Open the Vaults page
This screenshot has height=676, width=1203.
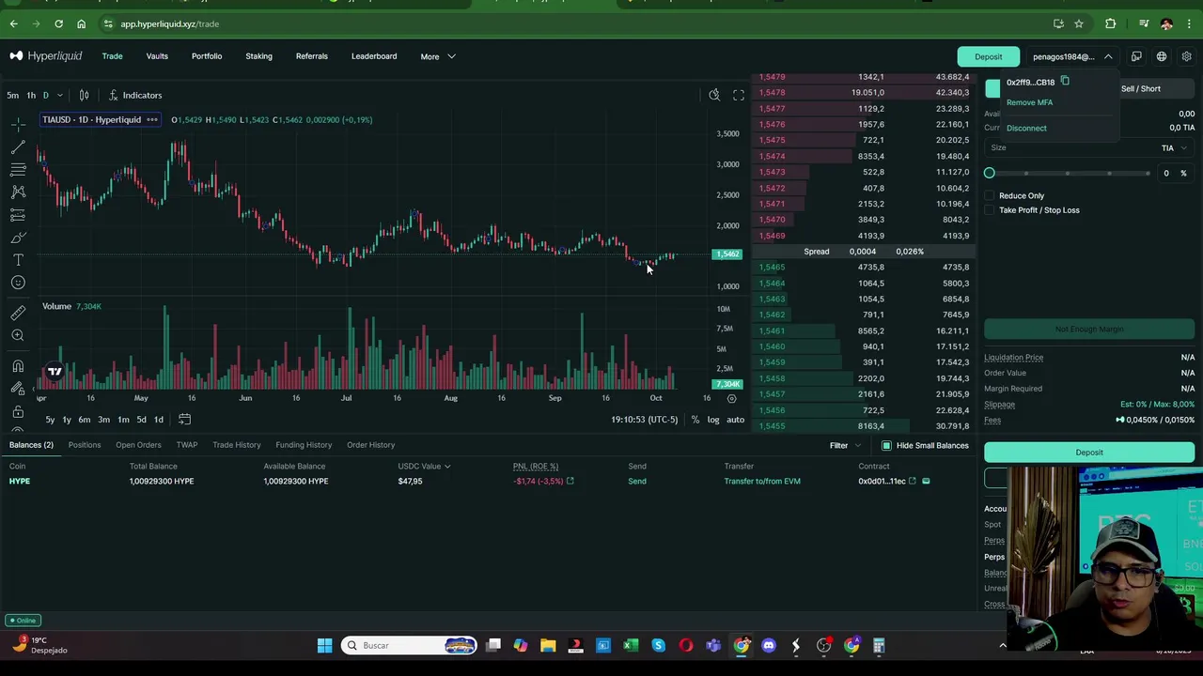pyautogui.click(x=157, y=56)
